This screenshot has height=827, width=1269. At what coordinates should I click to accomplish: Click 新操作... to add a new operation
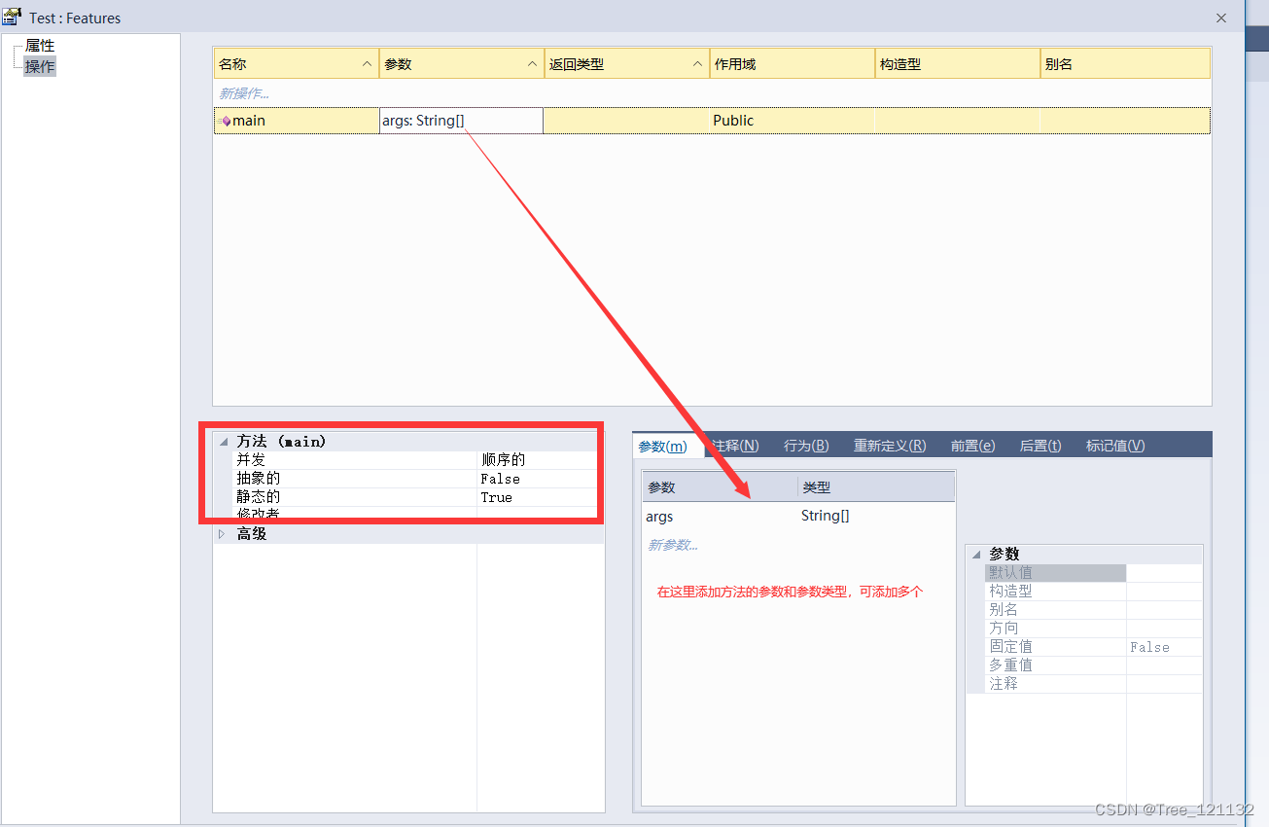244,93
